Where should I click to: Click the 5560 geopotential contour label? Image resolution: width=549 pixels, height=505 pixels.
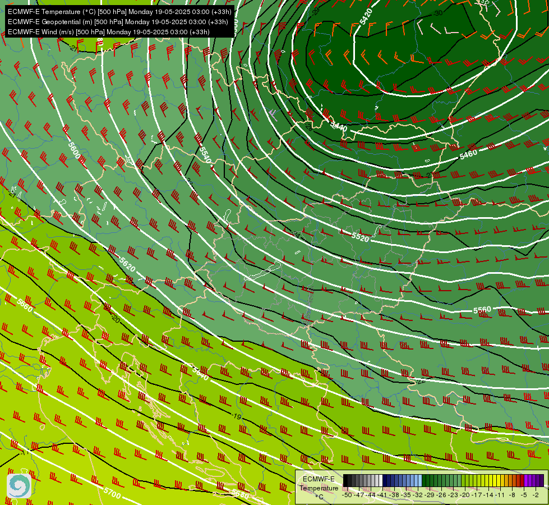(482, 310)
